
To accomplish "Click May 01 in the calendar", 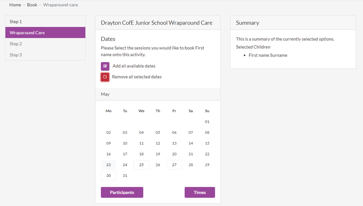I will (207, 122).
